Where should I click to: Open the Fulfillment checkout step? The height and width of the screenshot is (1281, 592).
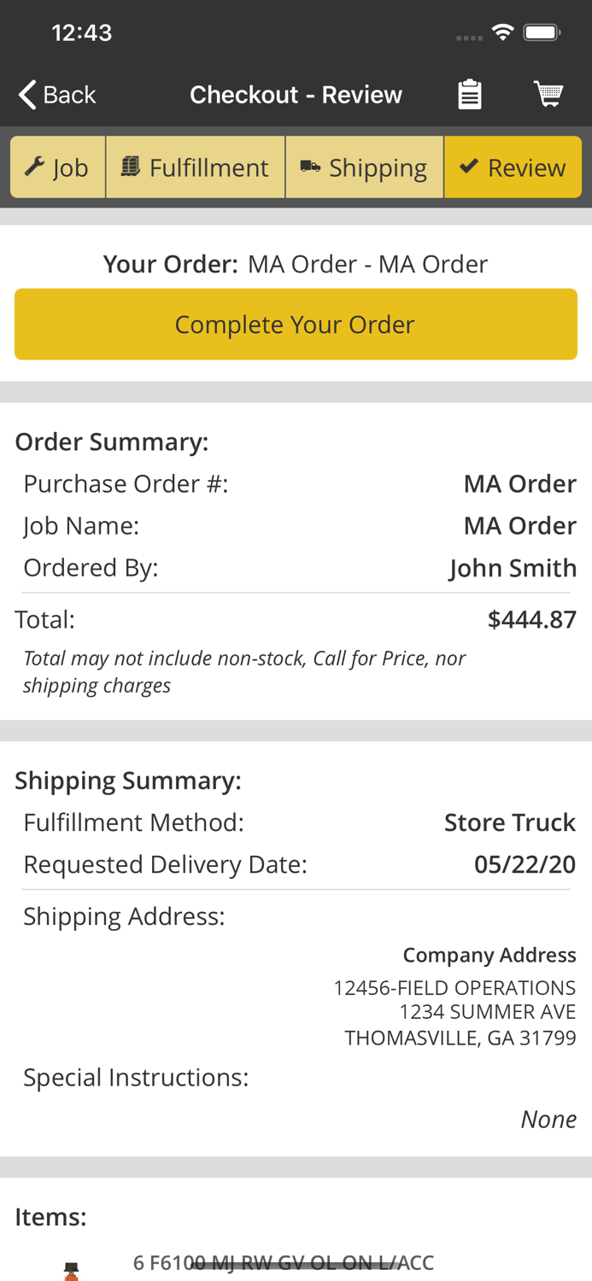195,167
